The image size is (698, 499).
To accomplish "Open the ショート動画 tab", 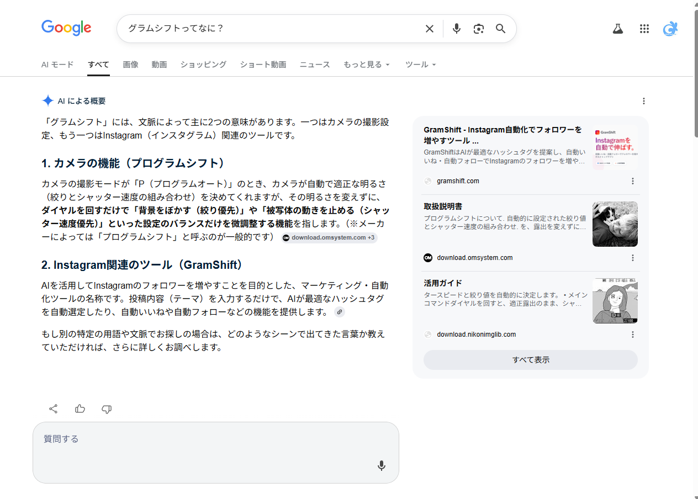I will tap(263, 65).
